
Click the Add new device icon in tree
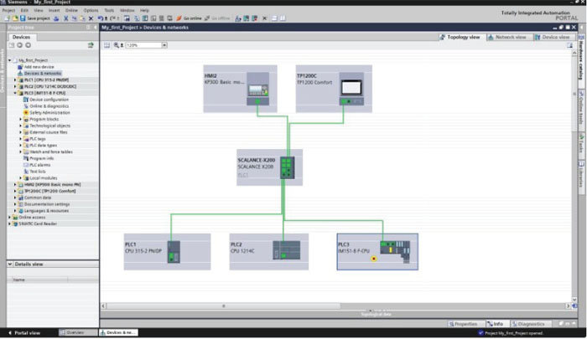tap(20, 67)
